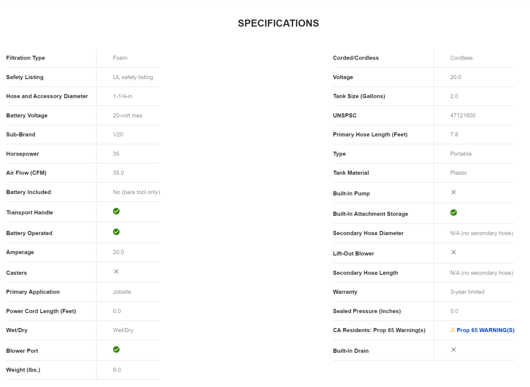The height and width of the screenshot is (387, 530).
Task: Click Built-In Attachment Storage green checkmark
Action: [x=453, y=213]
